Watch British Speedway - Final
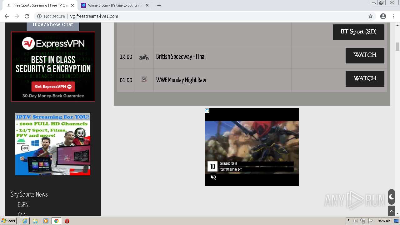The height and width of the screenshot is (225, 400). [x=365, y=55]
